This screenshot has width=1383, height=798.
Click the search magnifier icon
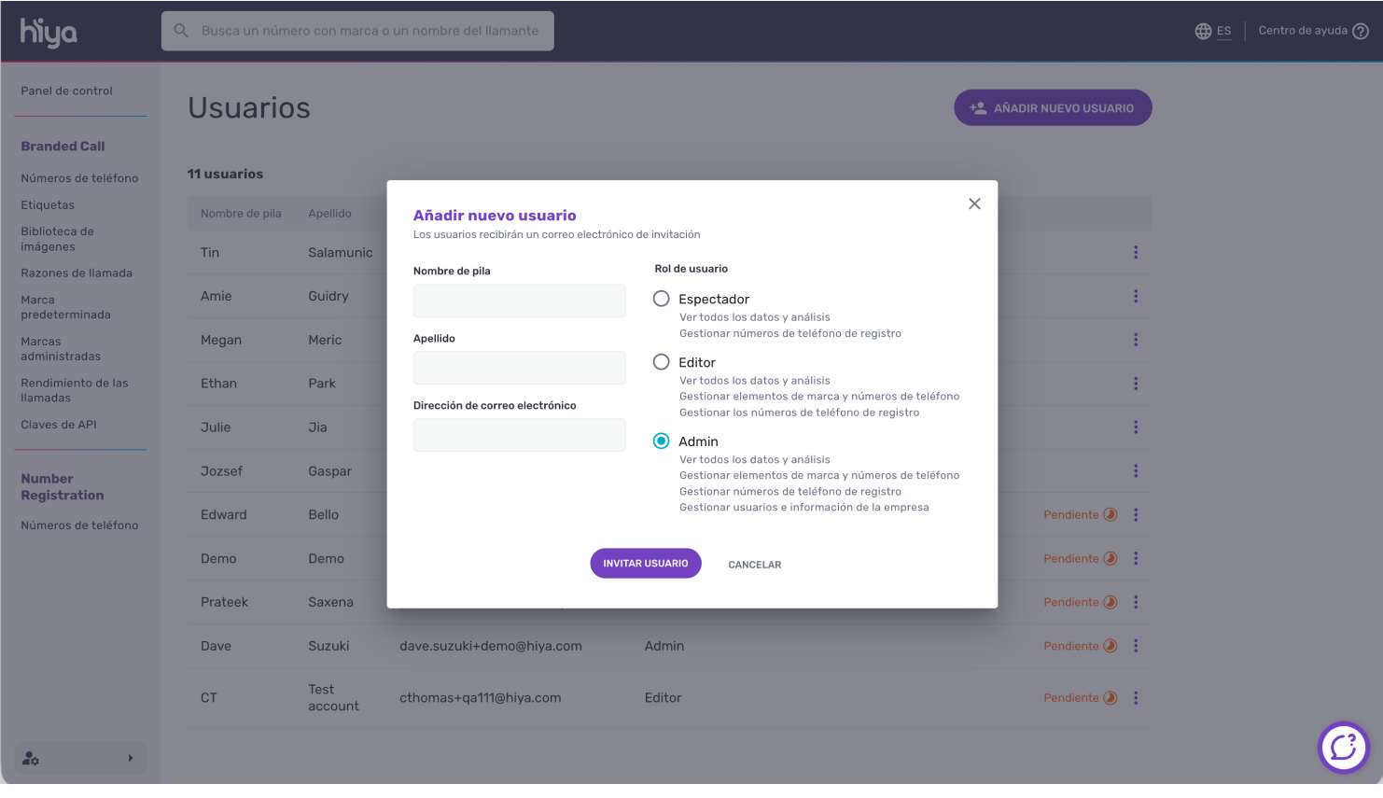click(x=182, y=31)
